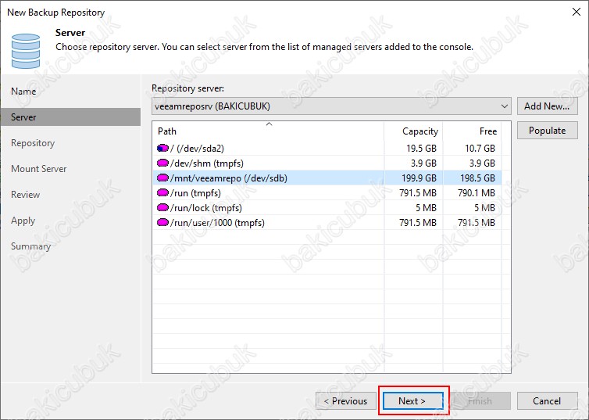The image size is (589, 420).
Task: Select the '/ (/dev/sda2)' path row
Action: coord(327,148)
